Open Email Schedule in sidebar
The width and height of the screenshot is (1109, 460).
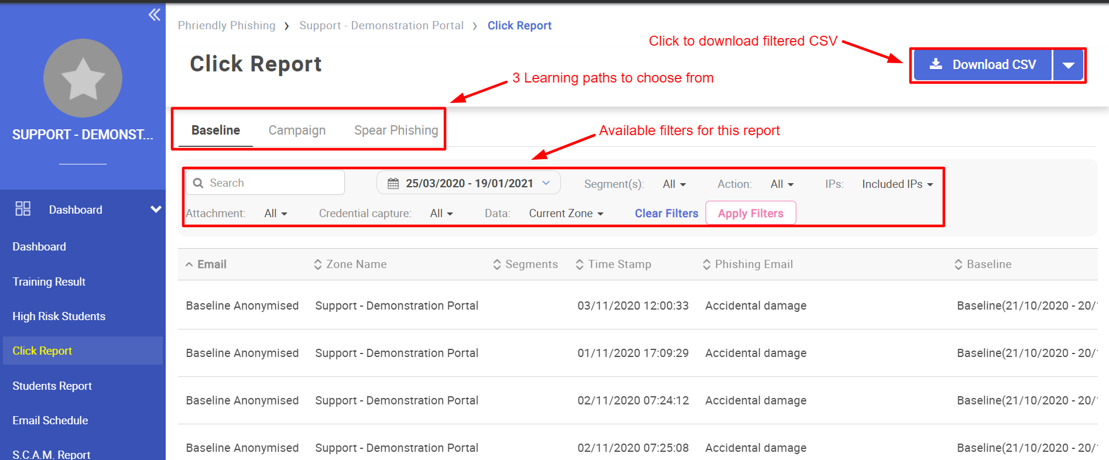click(50, 420)
